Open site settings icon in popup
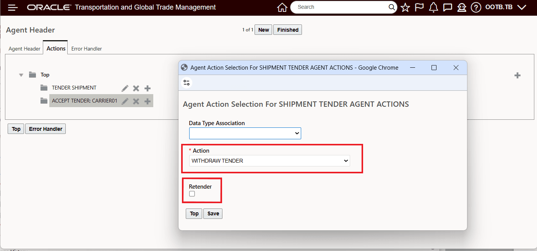This screenshot has width=537, height=251. [187, 83]
